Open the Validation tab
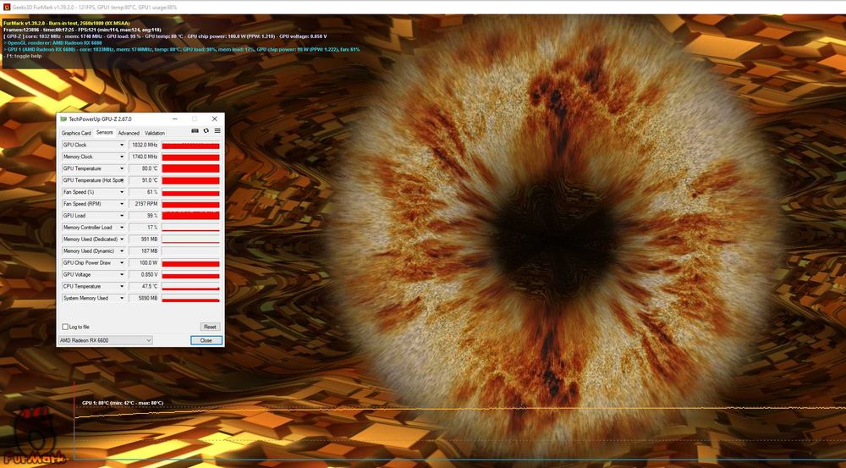 coord(155,133)
